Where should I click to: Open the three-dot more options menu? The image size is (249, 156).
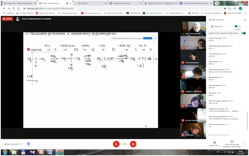coord(245,144)
